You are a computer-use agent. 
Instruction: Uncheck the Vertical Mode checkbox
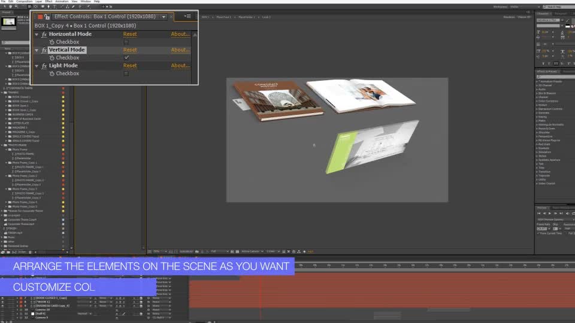126,58
